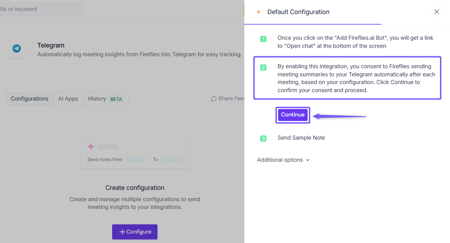450x243 pixels.
Task: Expand Additional options chevron
Action: coord(308,160)
